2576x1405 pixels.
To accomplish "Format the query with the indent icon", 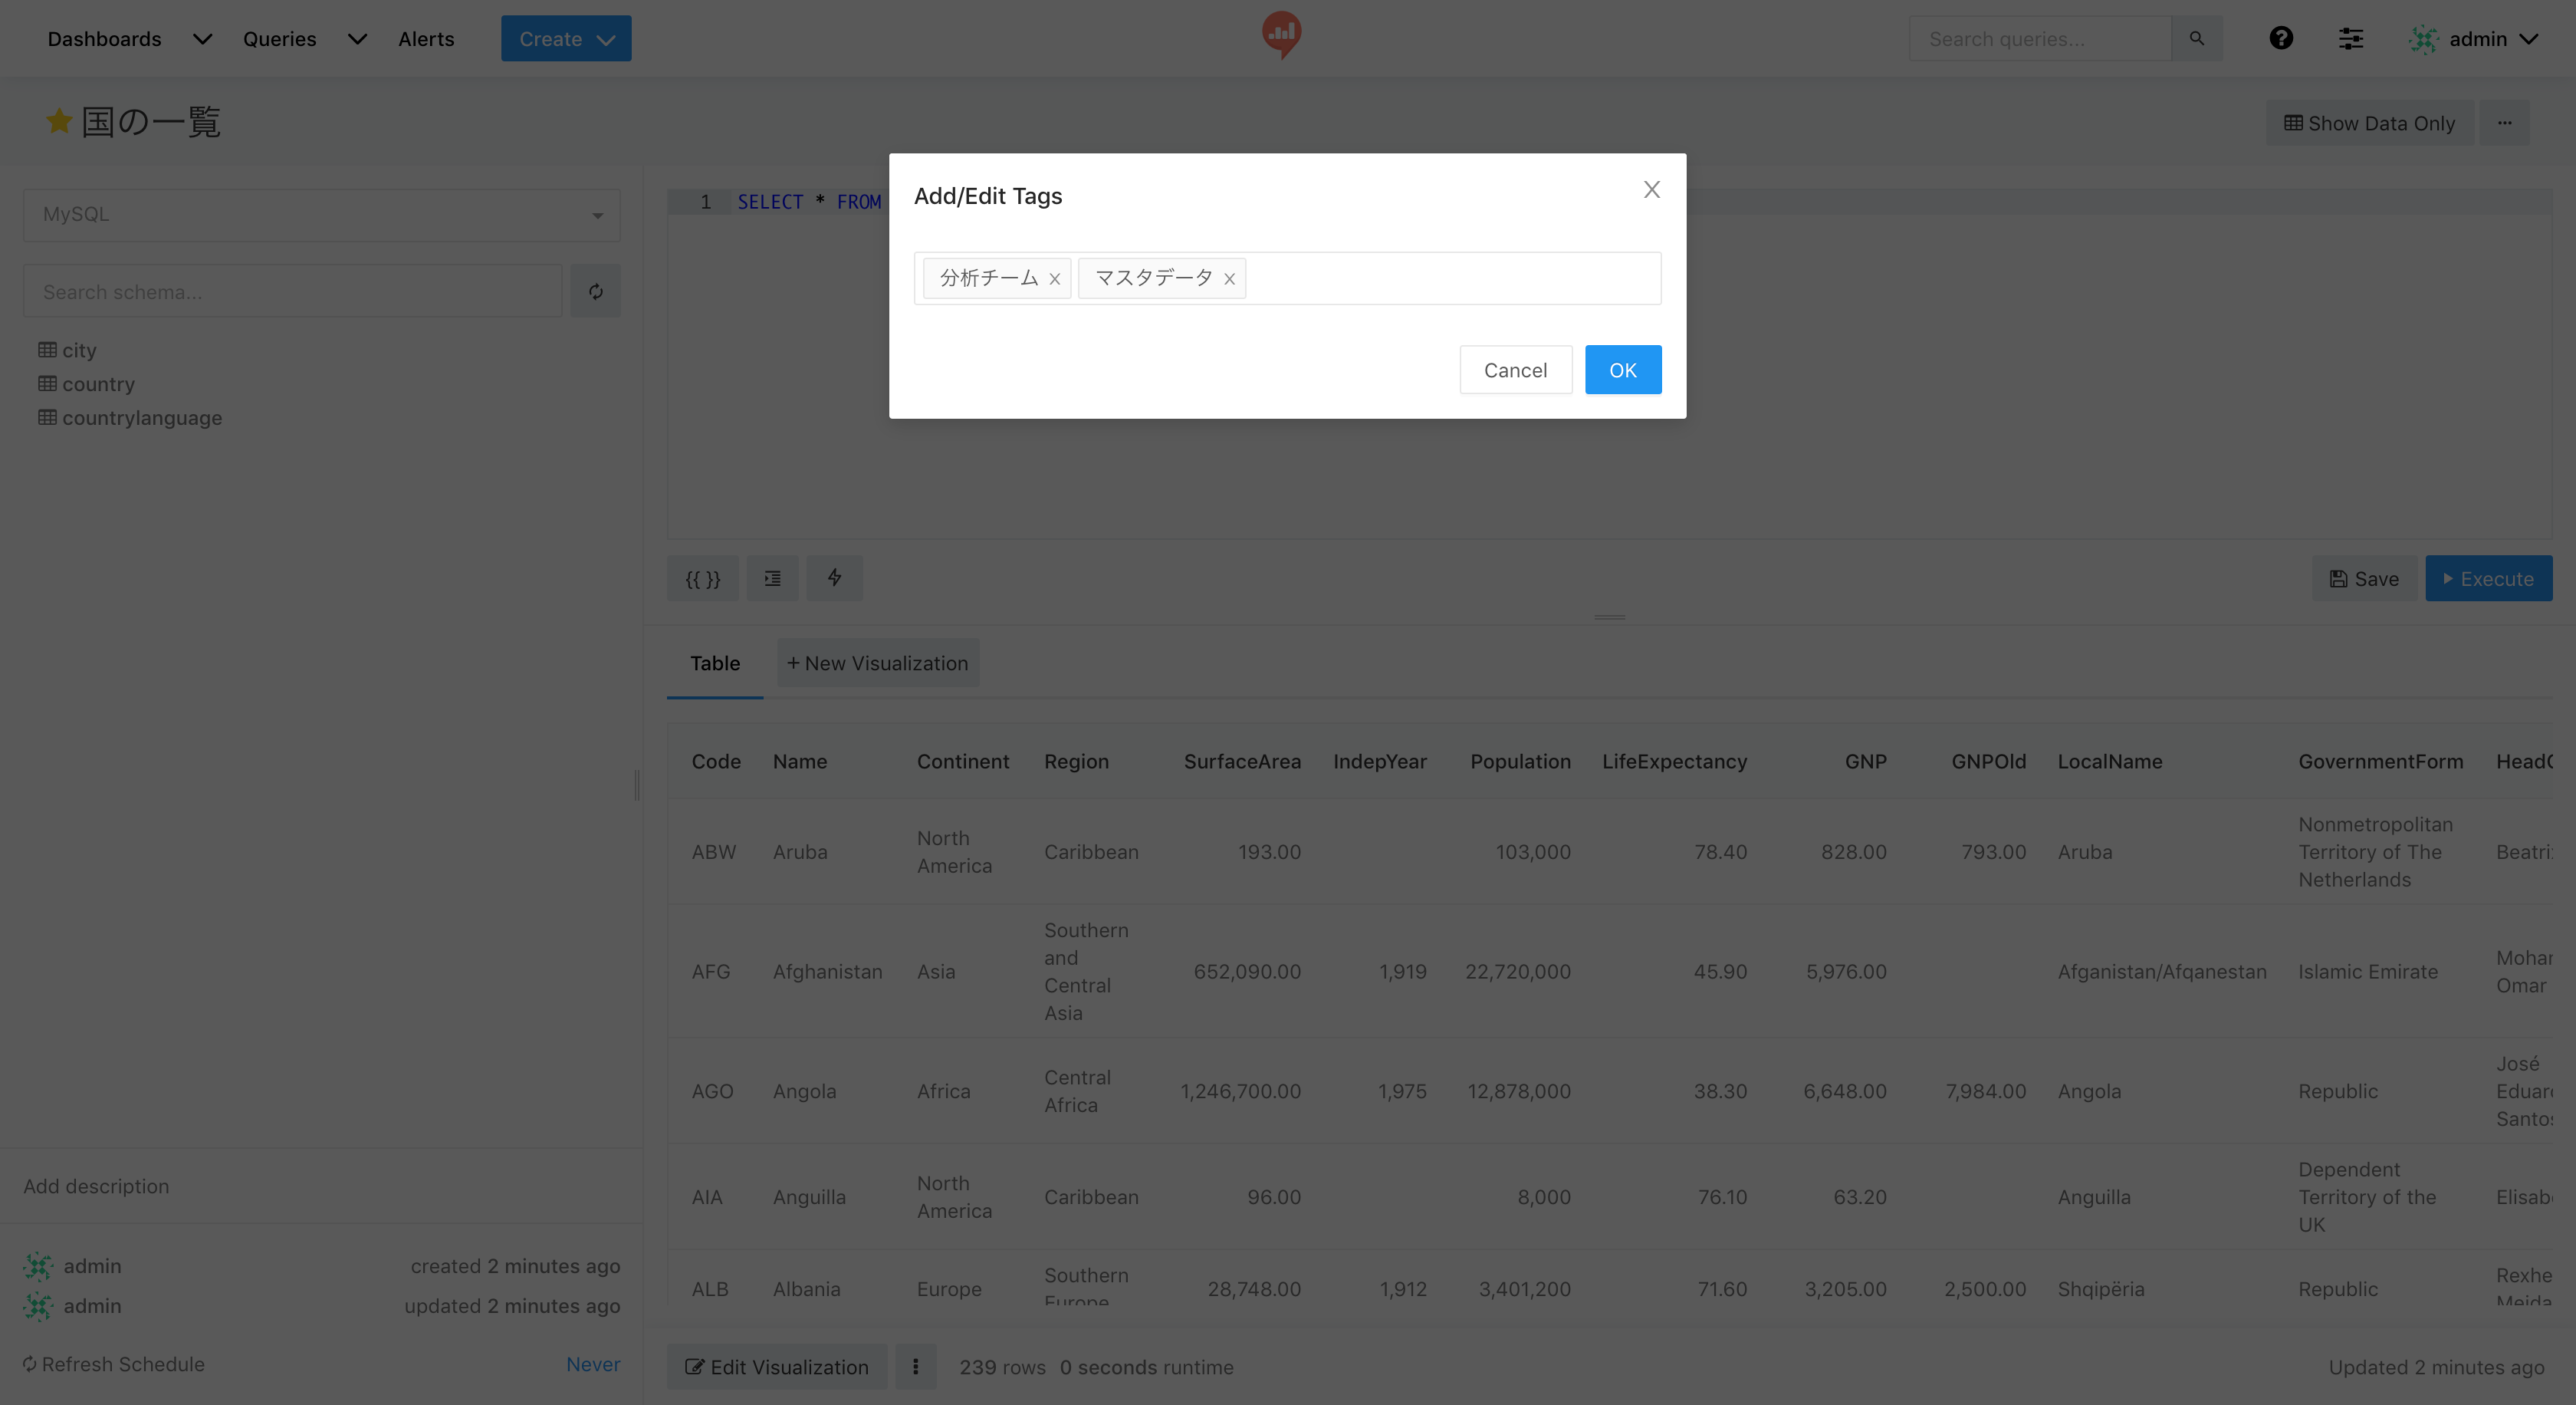I will [x=772, y=578].
